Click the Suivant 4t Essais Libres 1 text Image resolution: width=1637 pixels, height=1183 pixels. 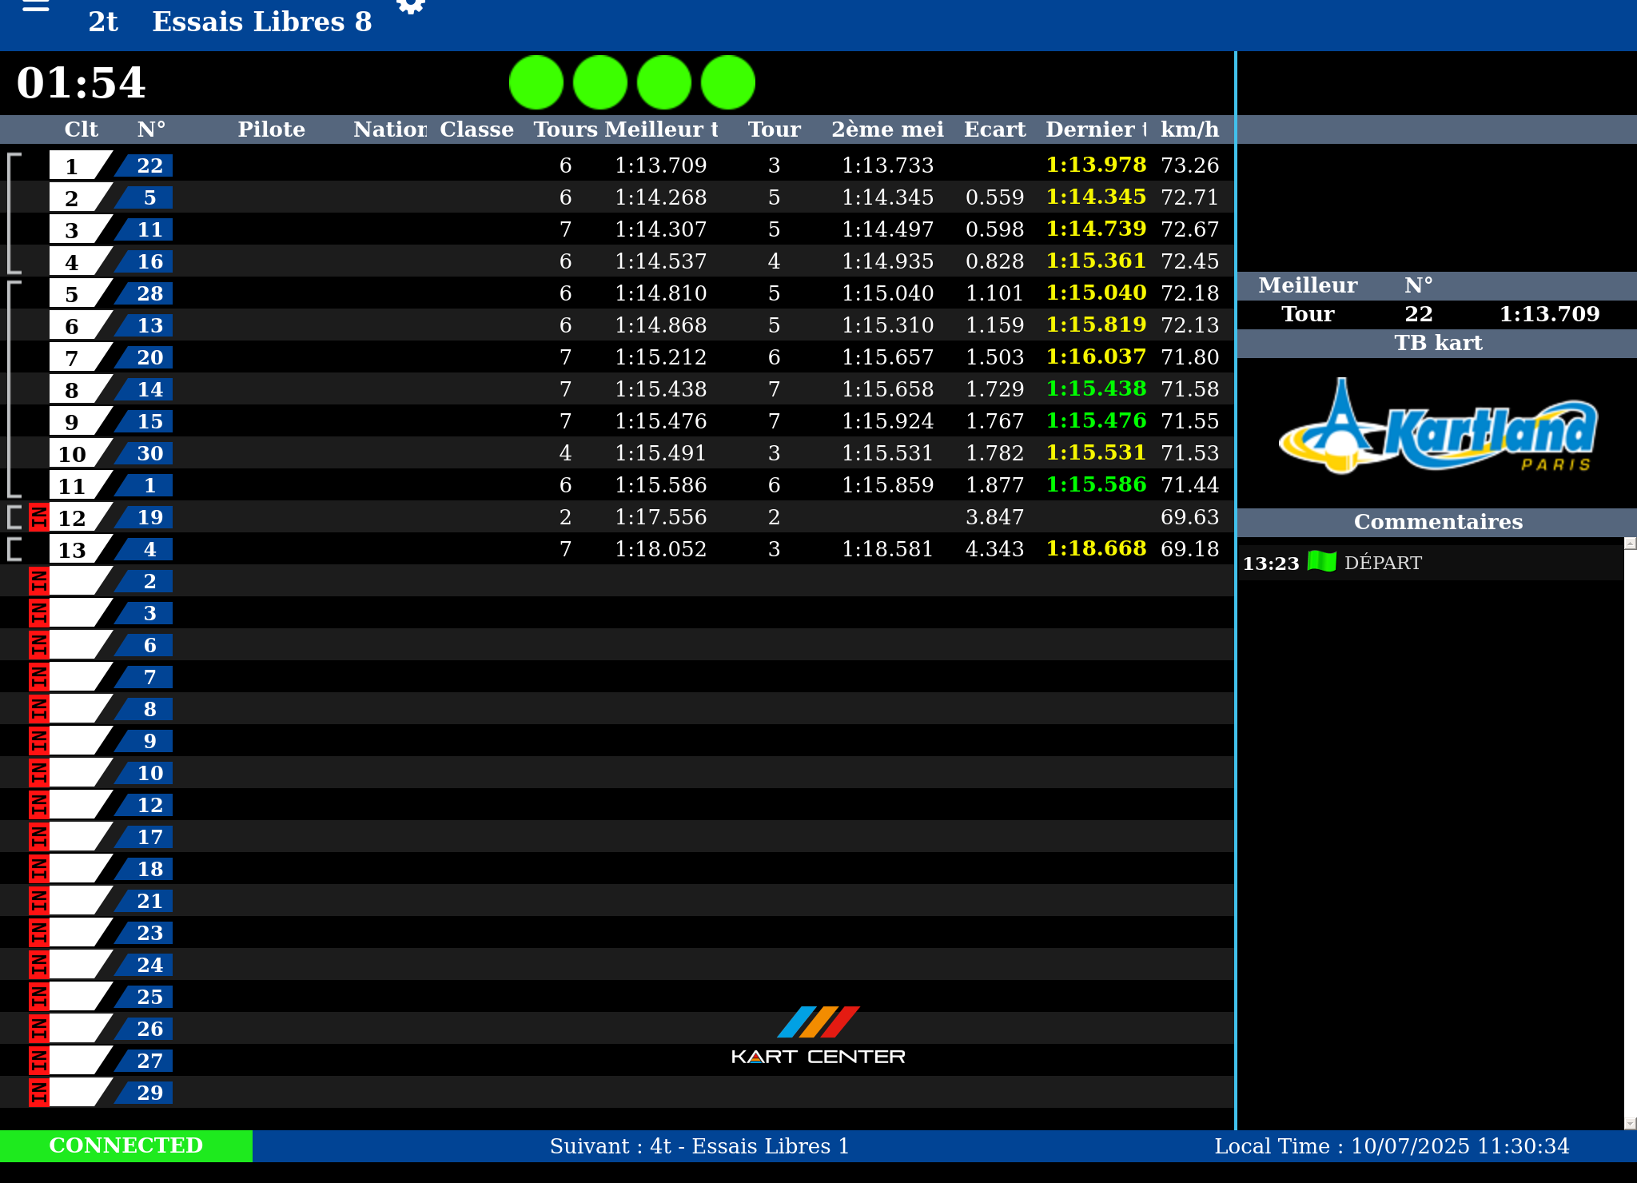[699, 1146]
